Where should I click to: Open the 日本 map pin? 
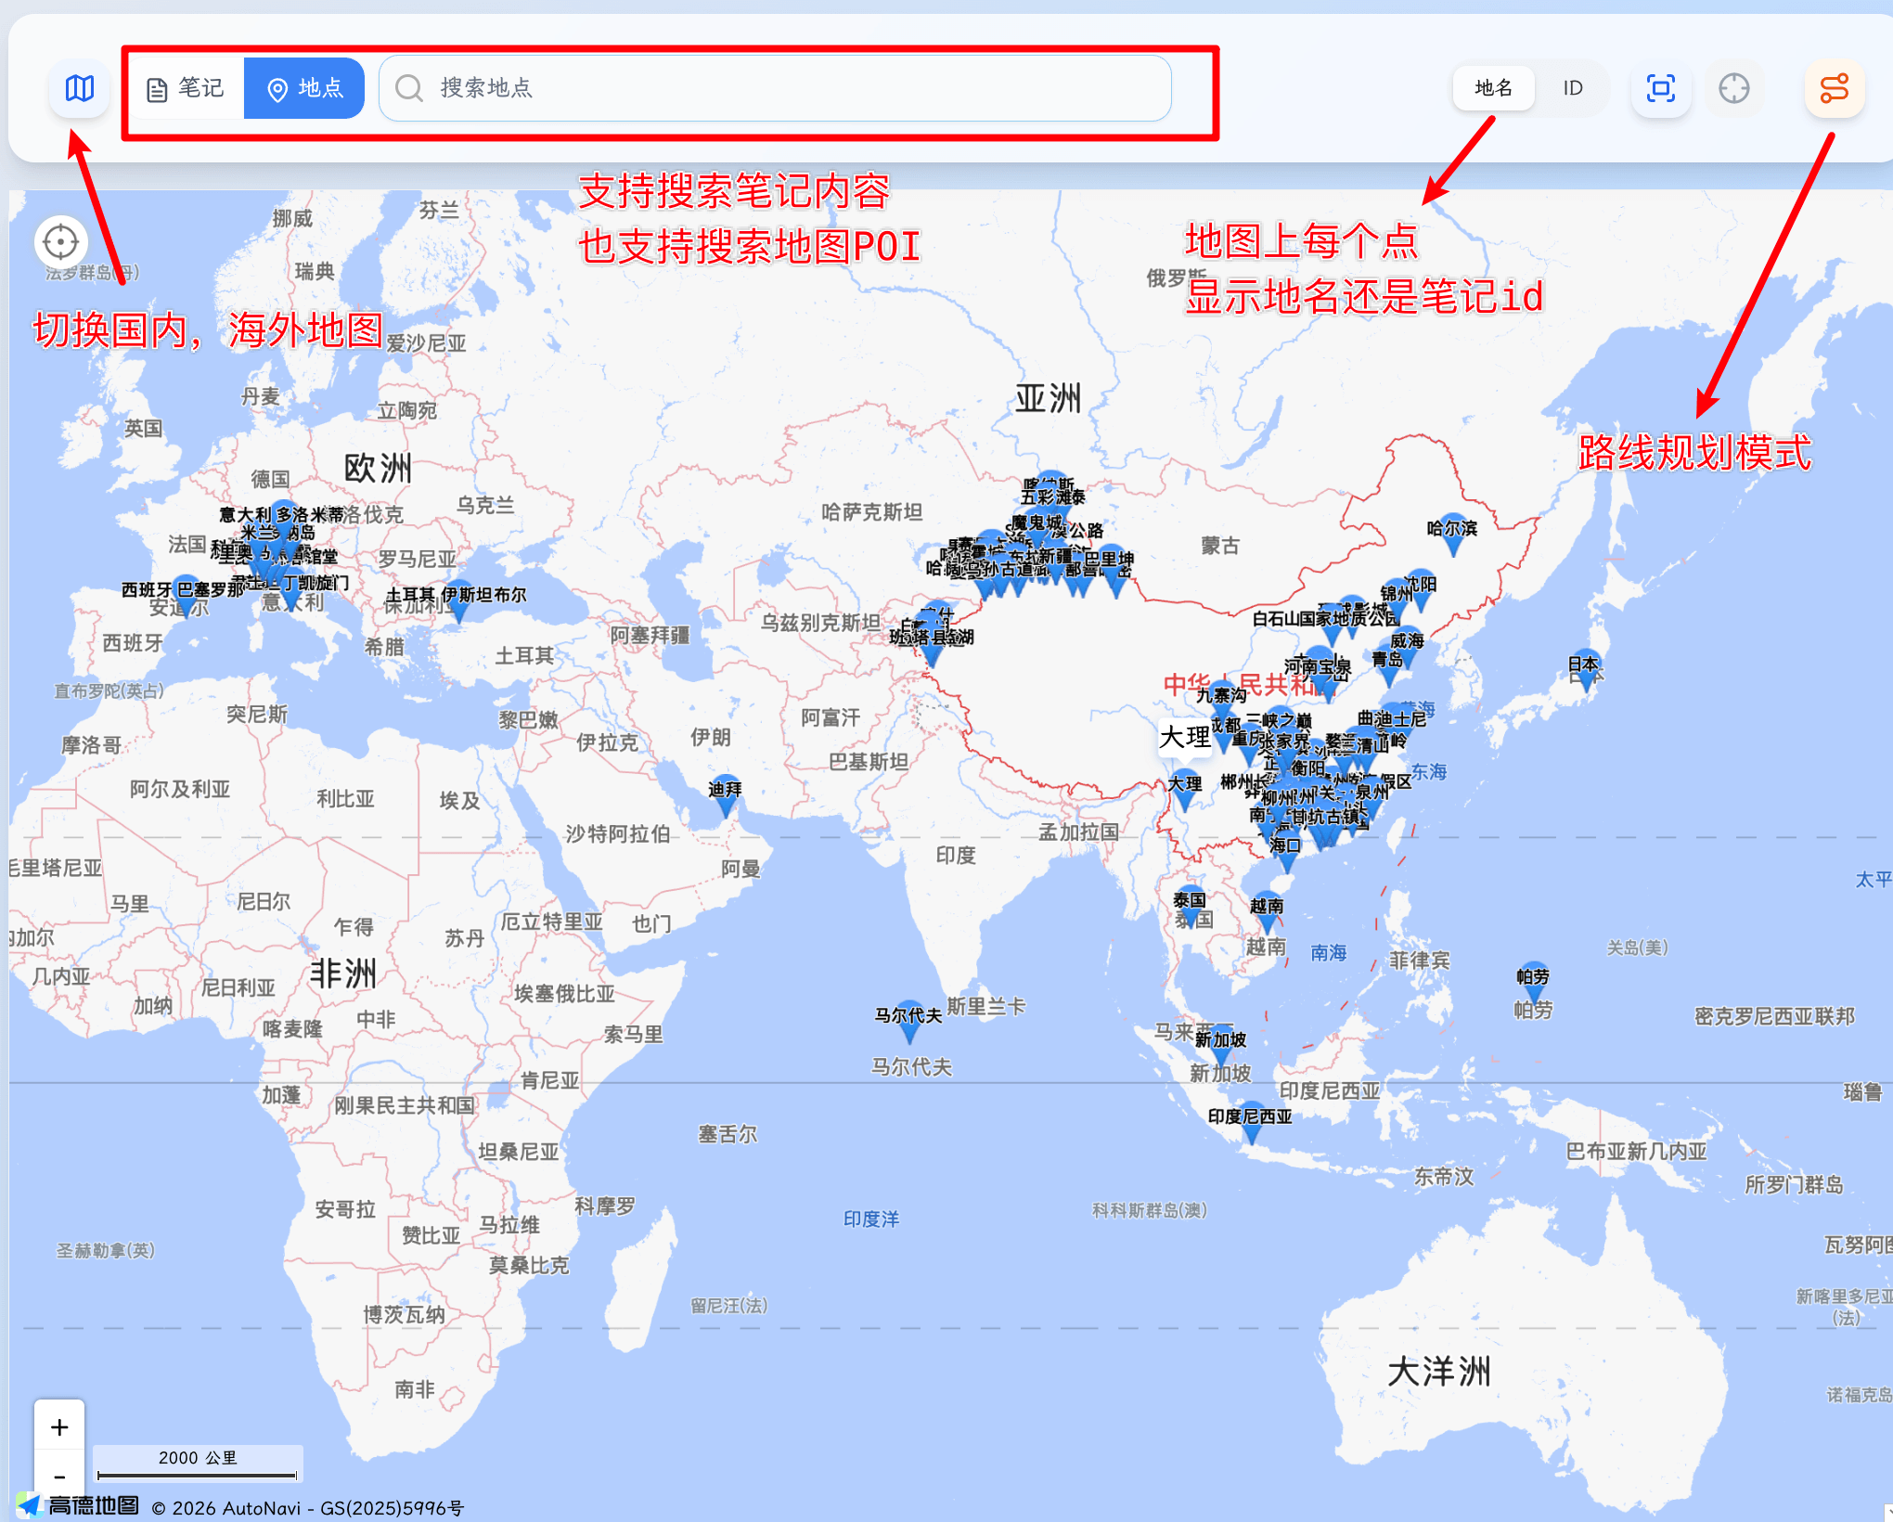click(1585, 670)
